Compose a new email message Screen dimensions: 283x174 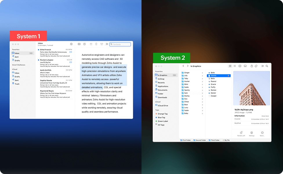point(84,44)
